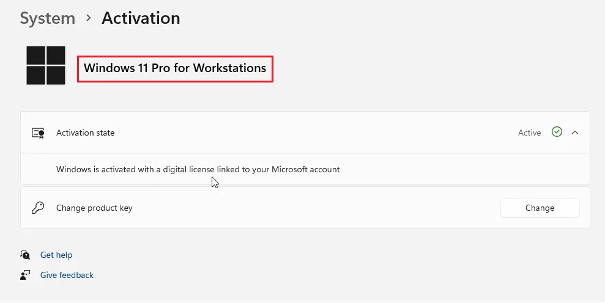
Task: Go back to System in the breadcrumb
Action: tap(48, 18)
